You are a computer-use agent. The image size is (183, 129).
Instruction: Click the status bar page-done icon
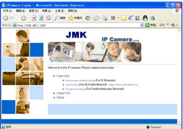pos(3,127)
